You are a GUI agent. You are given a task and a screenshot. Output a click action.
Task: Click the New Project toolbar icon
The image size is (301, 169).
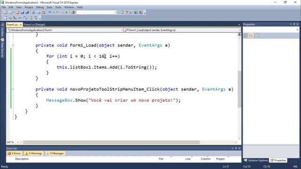point(5,13)
